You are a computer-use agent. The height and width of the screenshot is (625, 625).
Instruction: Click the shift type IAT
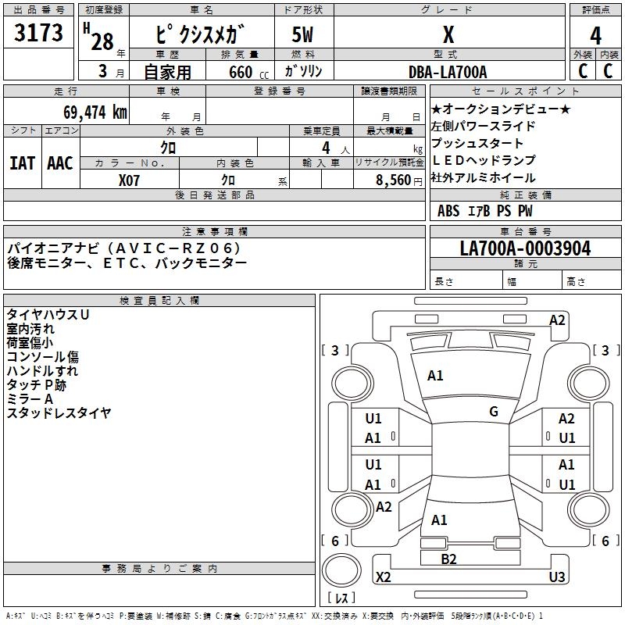coord(23,163)
